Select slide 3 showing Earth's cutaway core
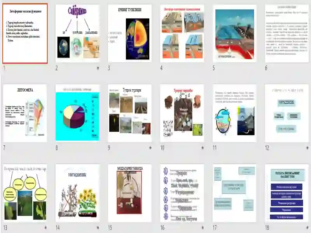The width and height of the screenshot is (311, 233). pyautogui.click(x=130, y=33)
